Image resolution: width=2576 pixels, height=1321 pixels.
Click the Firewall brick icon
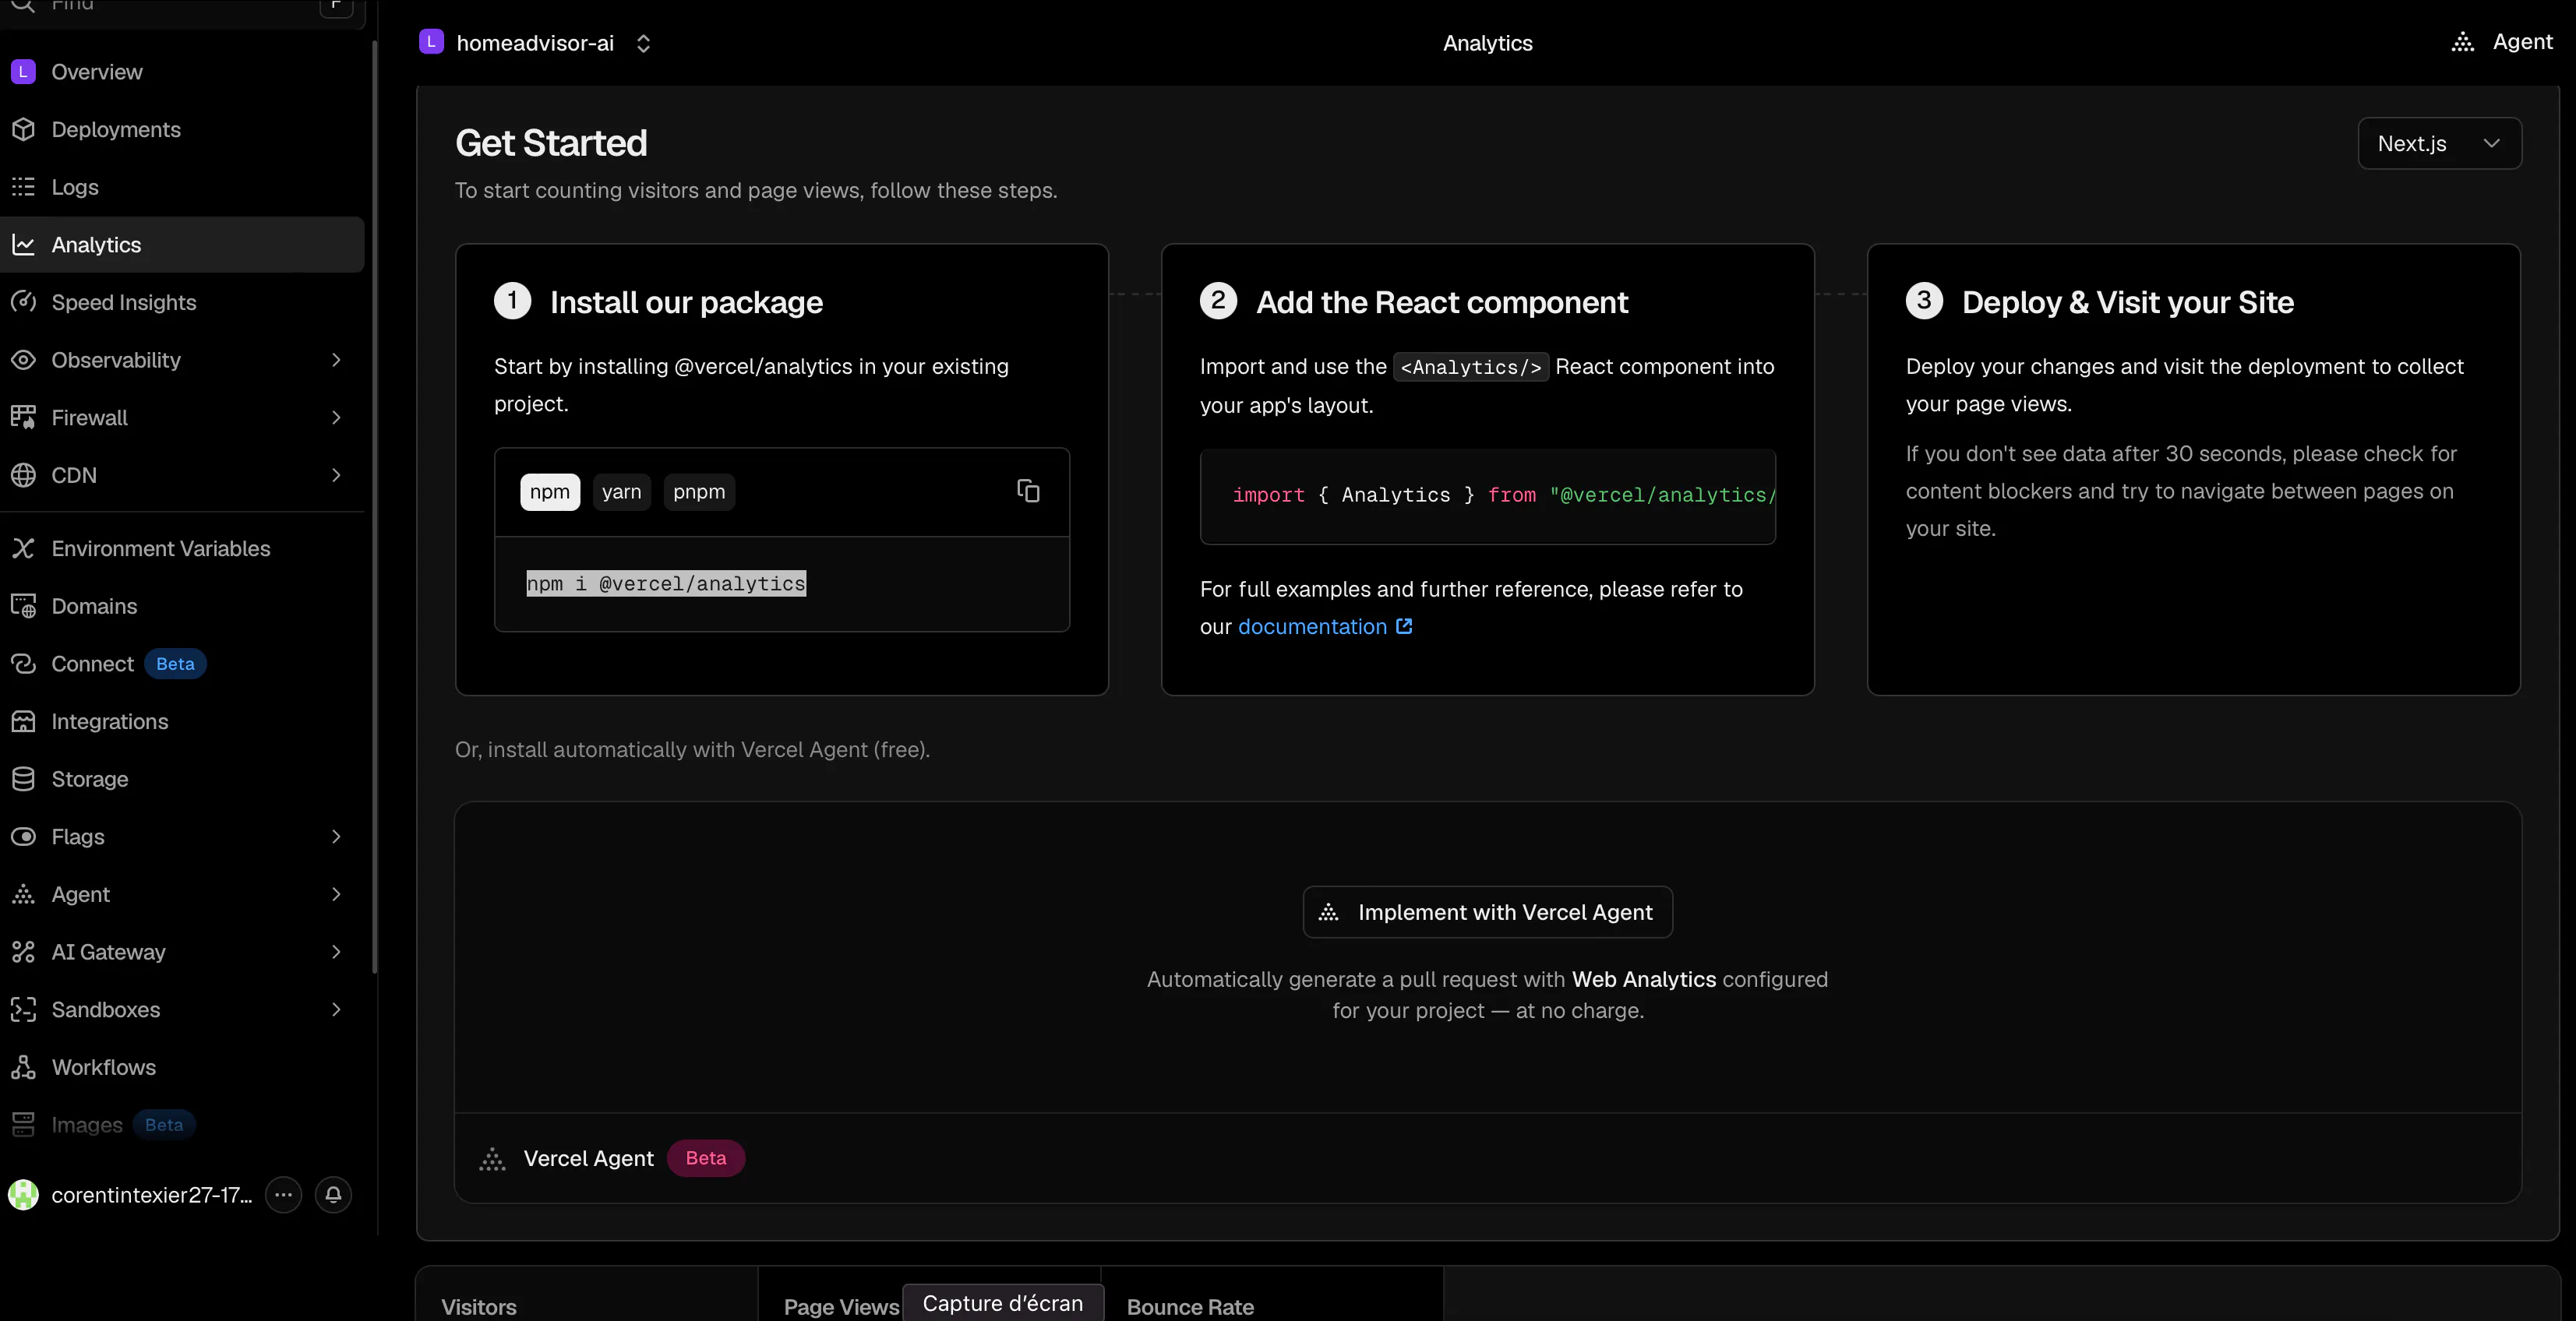23,417
